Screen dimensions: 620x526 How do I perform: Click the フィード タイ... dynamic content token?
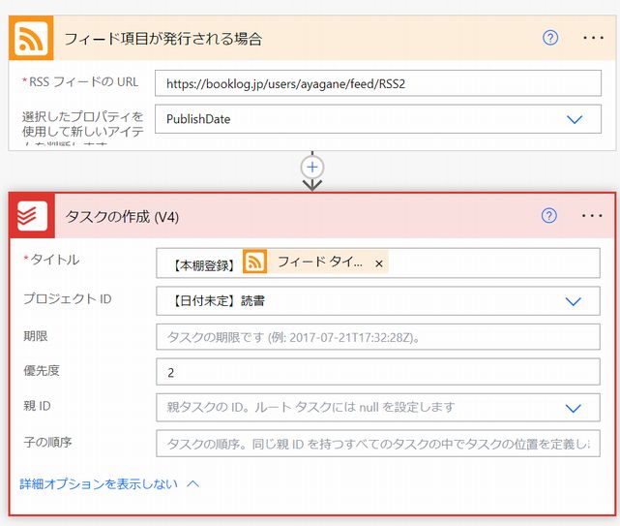pyautogui.click(x=315, y=262)
